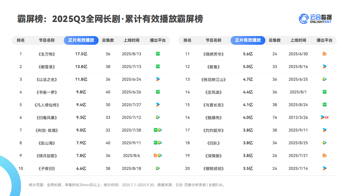
Task: Click the iQiyi icon beside 《生万物》
Action: [158, 54]
